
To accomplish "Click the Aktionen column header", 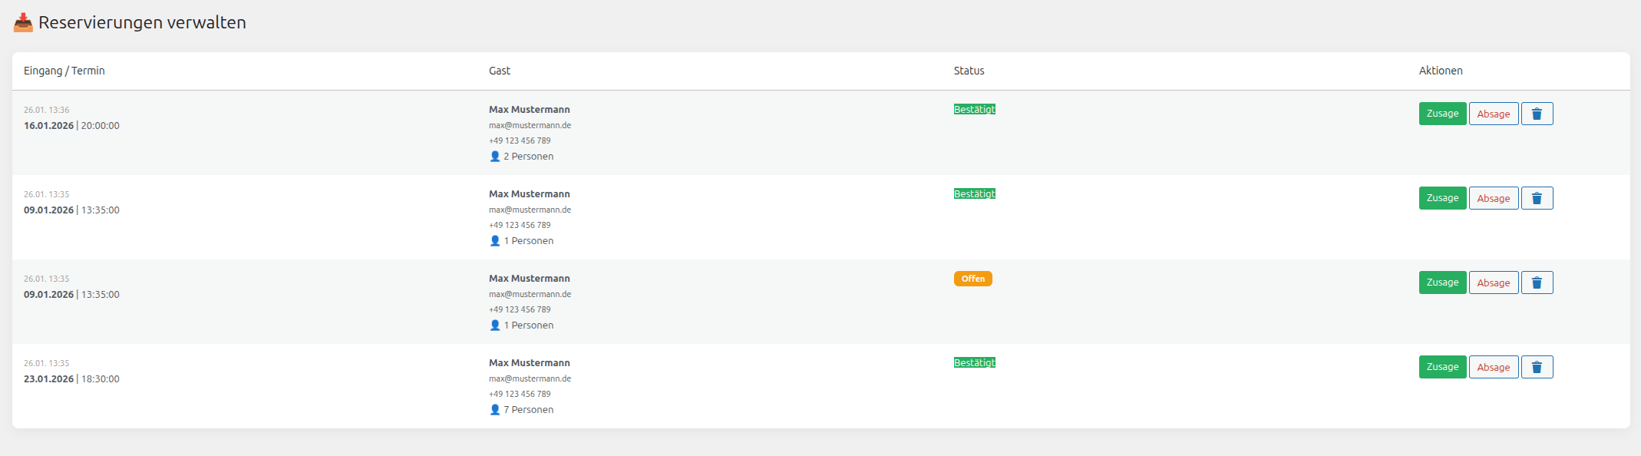I will click(x=1441, y=71).
